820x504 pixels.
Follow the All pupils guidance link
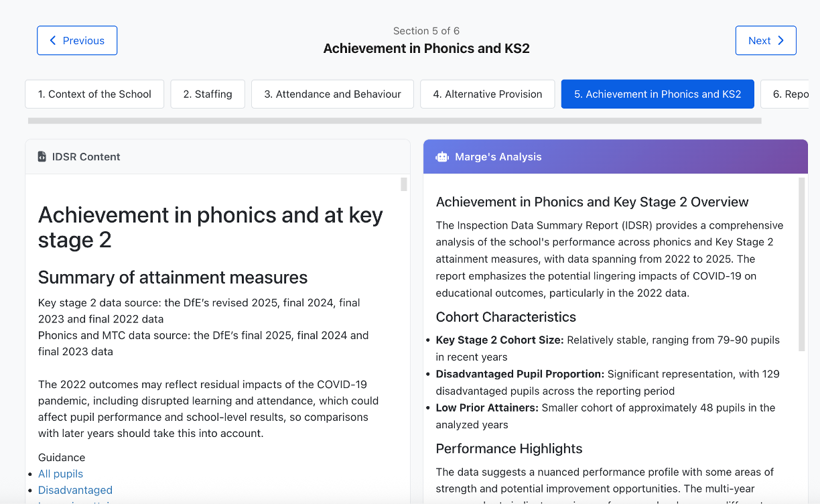tap(60, 474)
